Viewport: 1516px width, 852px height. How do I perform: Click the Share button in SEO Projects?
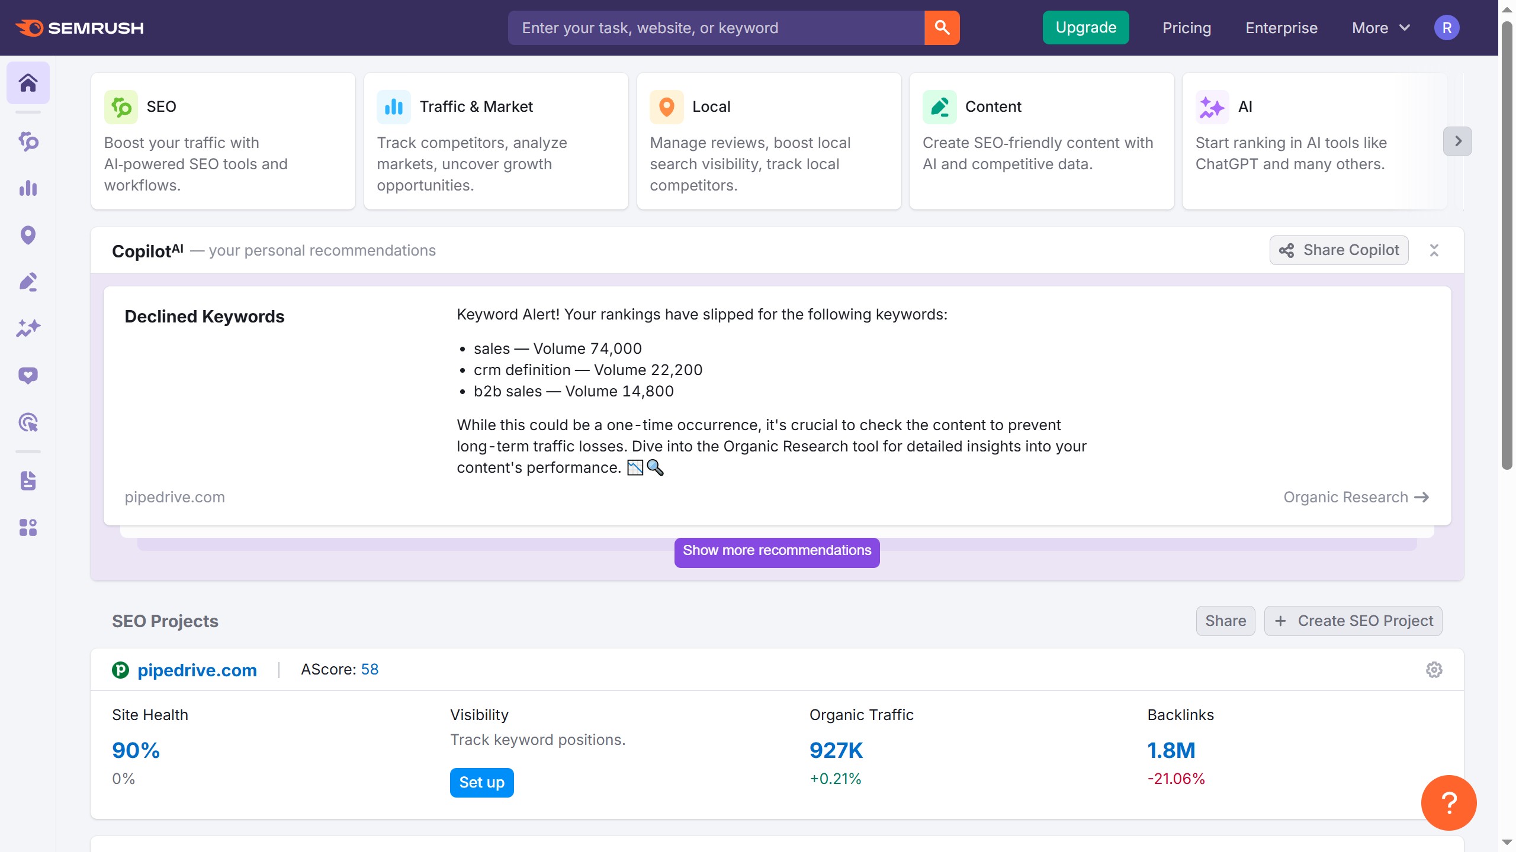pyautogui.click(x=1225, y=621)
